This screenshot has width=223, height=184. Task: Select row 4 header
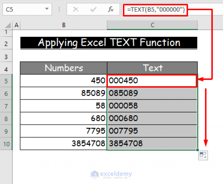6,68
